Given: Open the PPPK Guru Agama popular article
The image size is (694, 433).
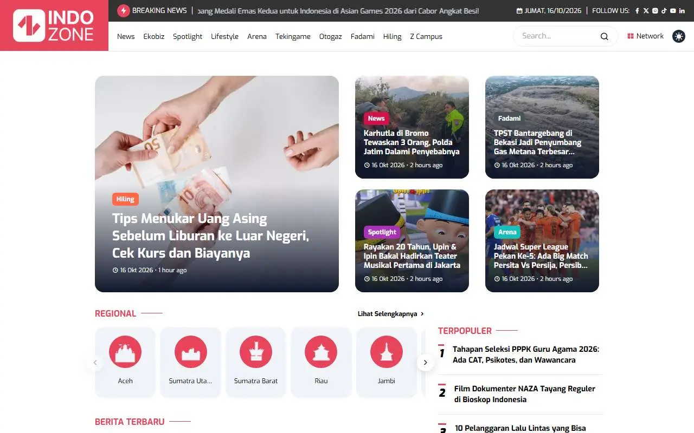Looking at the screenshot, I should click(x=526, y=355).
